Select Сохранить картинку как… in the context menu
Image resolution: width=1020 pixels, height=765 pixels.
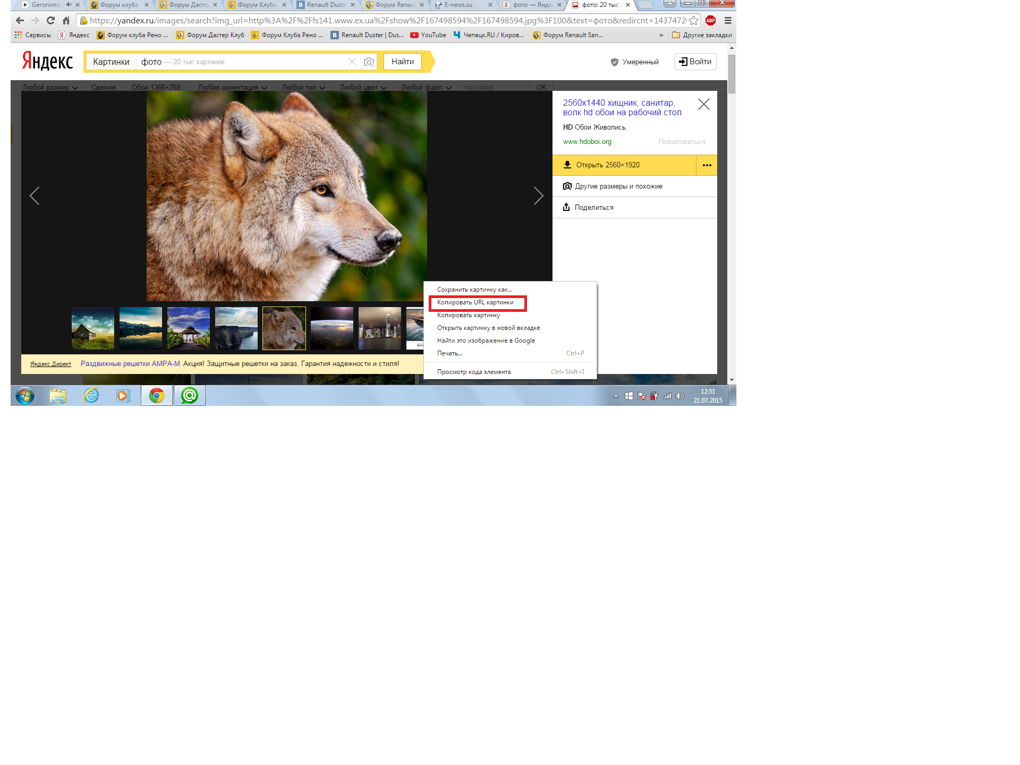click(x=510, y=290)
